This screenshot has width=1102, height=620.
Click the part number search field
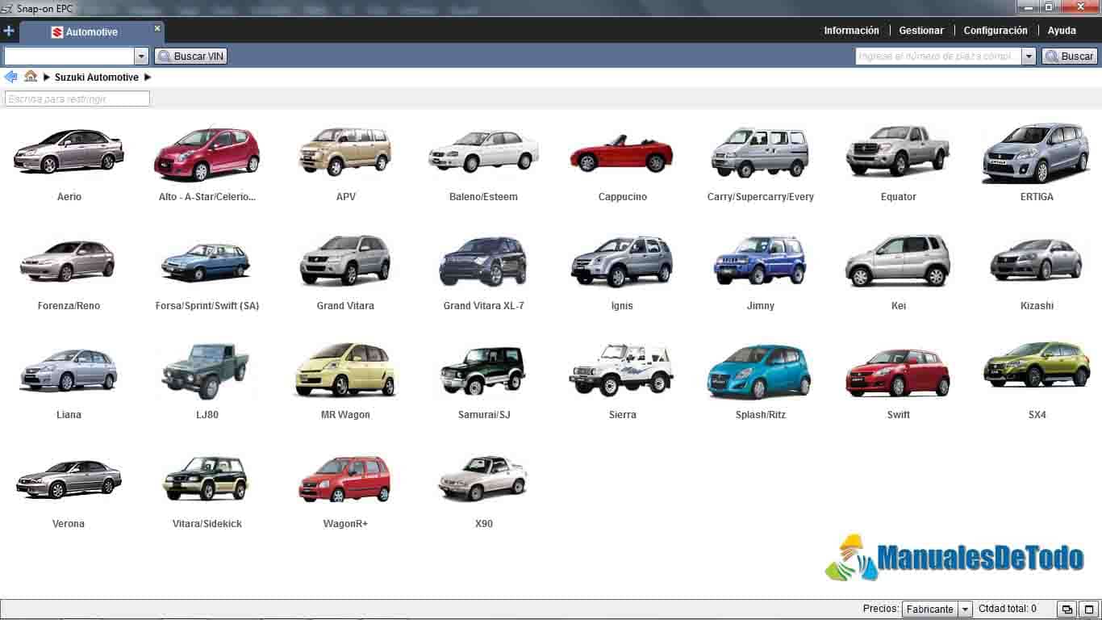pyautogui.click(x=938, y=57)
